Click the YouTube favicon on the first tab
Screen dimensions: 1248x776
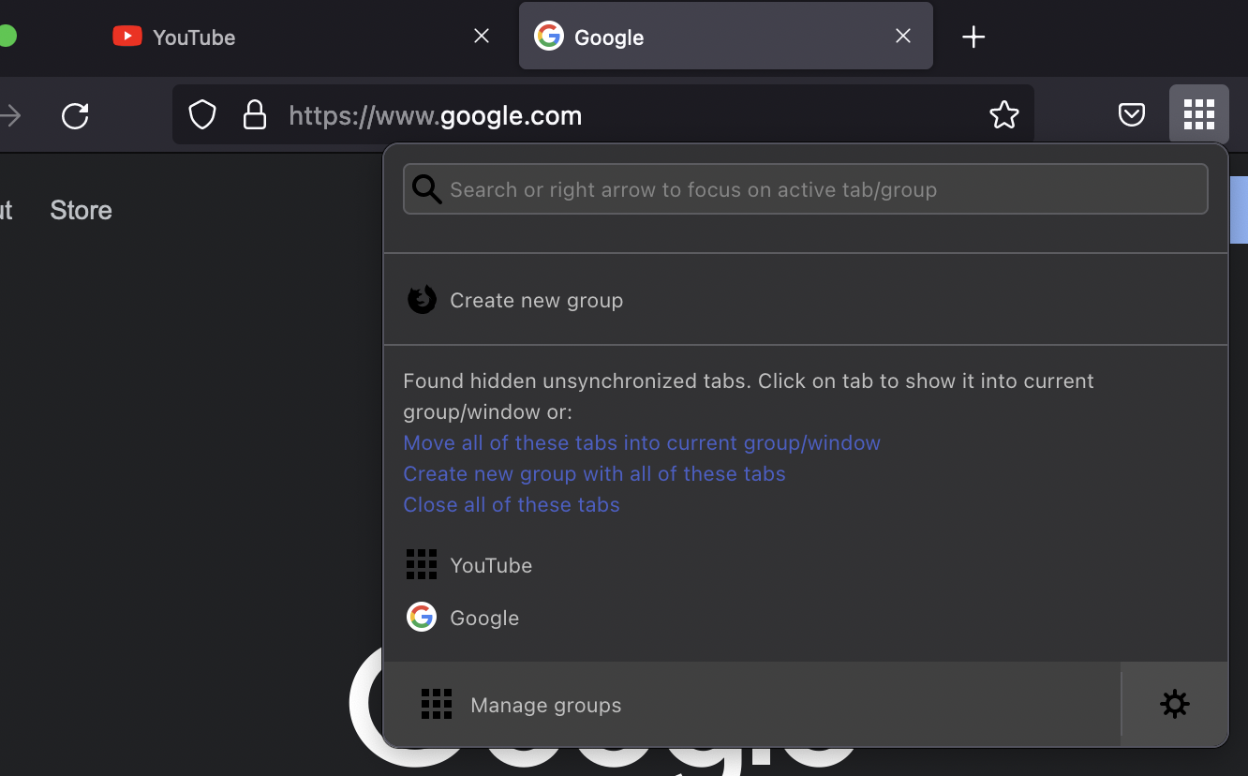pos(126,36)
